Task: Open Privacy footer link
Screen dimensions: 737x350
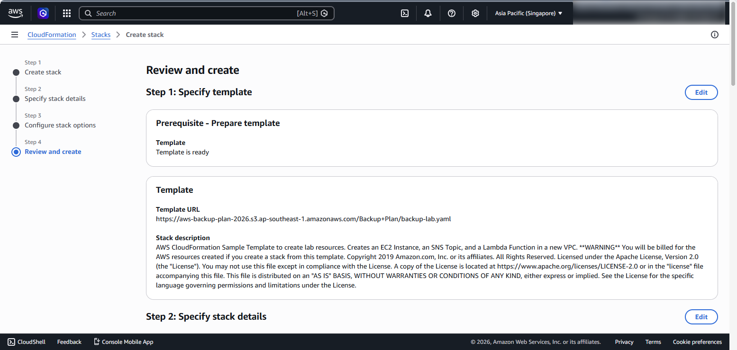Action: pyautogui.click(x=624, y=342)
